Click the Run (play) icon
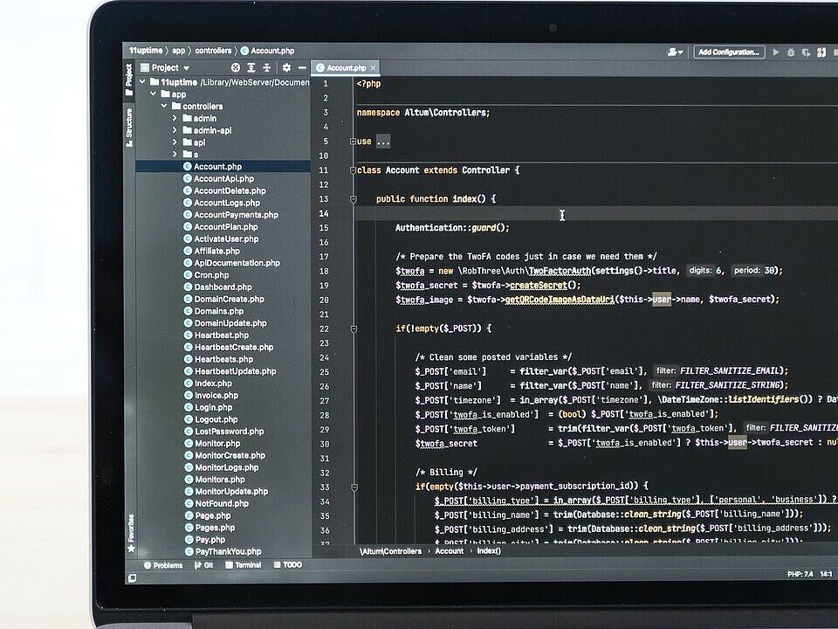 pos(775,52)
